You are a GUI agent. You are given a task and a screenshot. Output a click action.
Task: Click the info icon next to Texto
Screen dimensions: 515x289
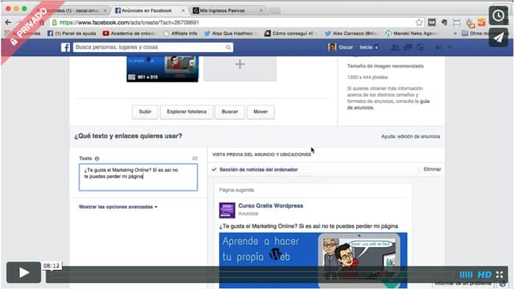click(97, 159)
